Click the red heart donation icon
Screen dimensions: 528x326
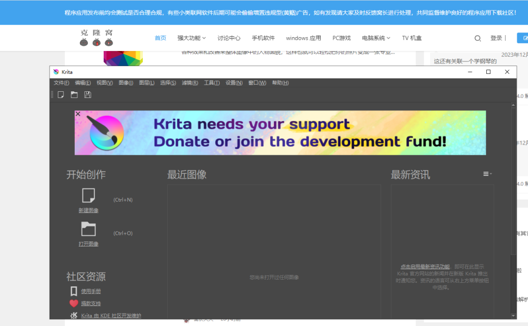[x=74, y=303]
